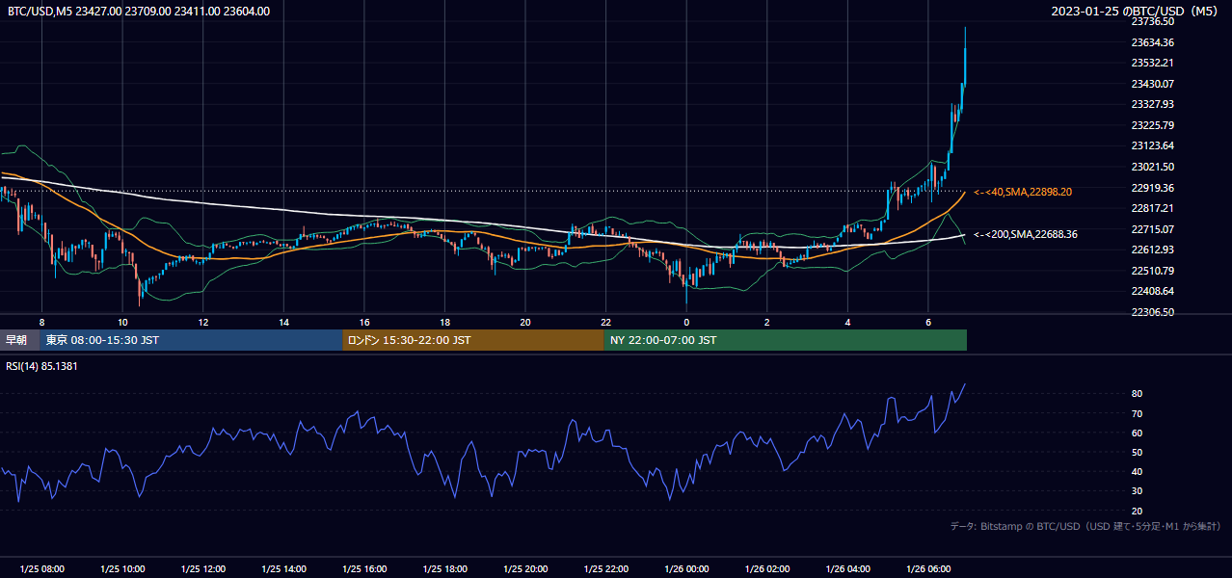Click hour tick 4 under price chart

click(848, 322)
